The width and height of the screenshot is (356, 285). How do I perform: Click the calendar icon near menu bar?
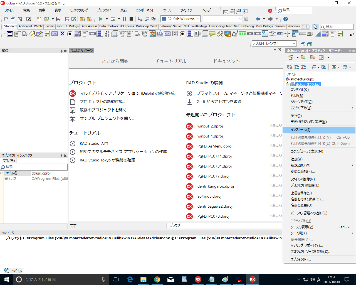[x=232, y=11]
